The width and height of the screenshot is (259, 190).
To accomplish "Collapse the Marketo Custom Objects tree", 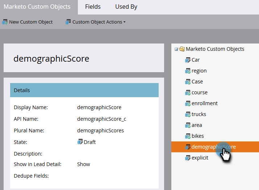I will 176,49.
